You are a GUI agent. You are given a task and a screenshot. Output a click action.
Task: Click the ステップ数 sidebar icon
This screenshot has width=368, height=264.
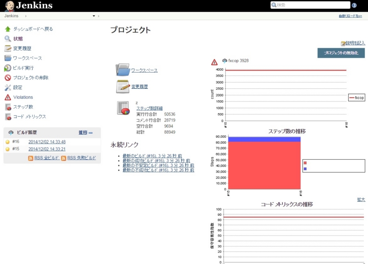tap(8, 107)
